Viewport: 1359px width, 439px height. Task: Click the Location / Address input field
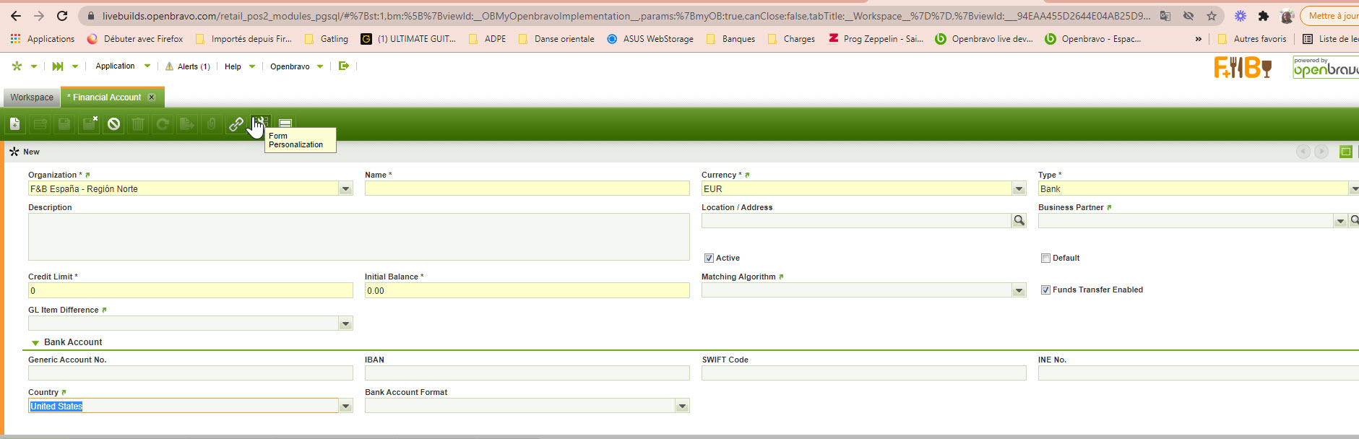click(856, 221)
